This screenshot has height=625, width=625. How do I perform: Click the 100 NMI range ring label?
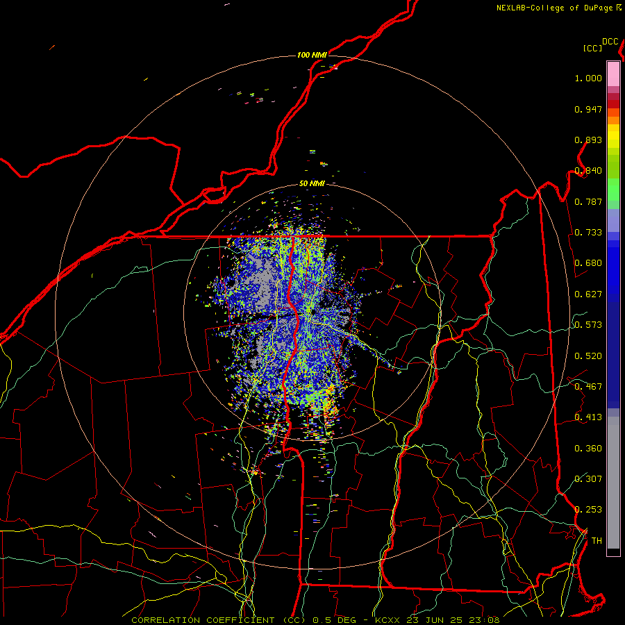pos(312,55)
